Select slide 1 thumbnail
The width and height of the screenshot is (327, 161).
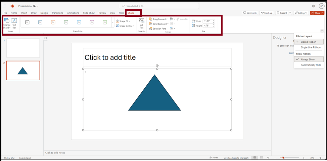(23, 48)
